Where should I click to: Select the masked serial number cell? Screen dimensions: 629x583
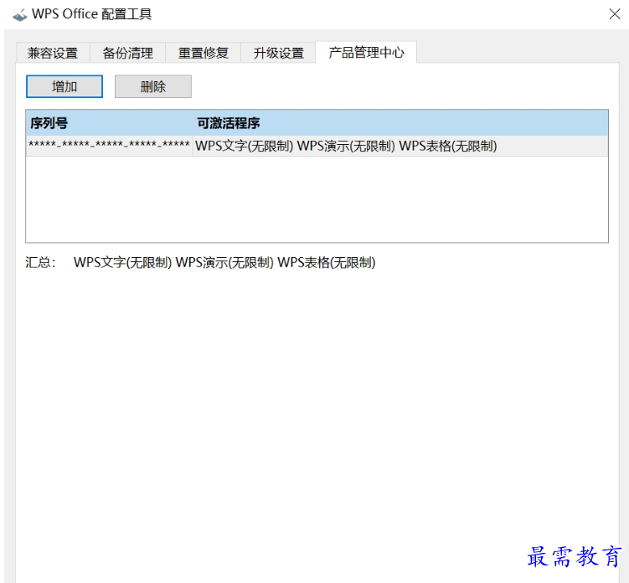pos(109,146)
